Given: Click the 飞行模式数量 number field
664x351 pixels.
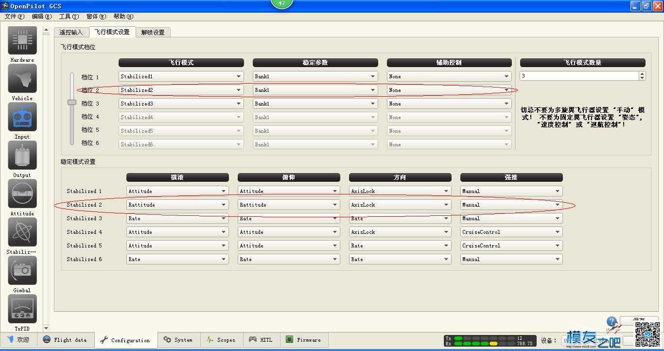Looking at the screenshot, I should click(579, 76).
